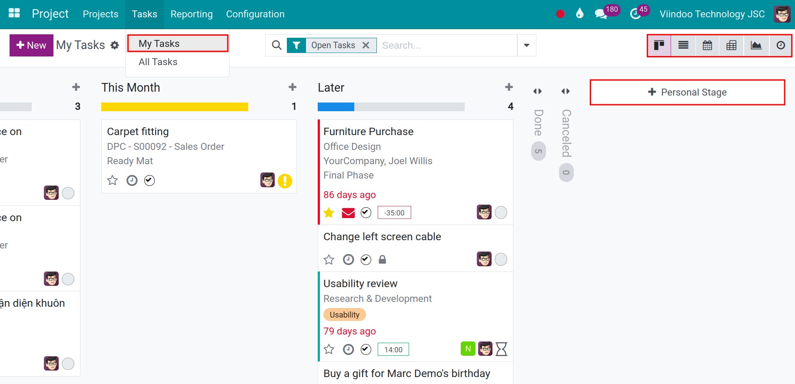Star the Usability review task
Image resolution: width=795 pixels, height=384 pixels.
point(329,349)
